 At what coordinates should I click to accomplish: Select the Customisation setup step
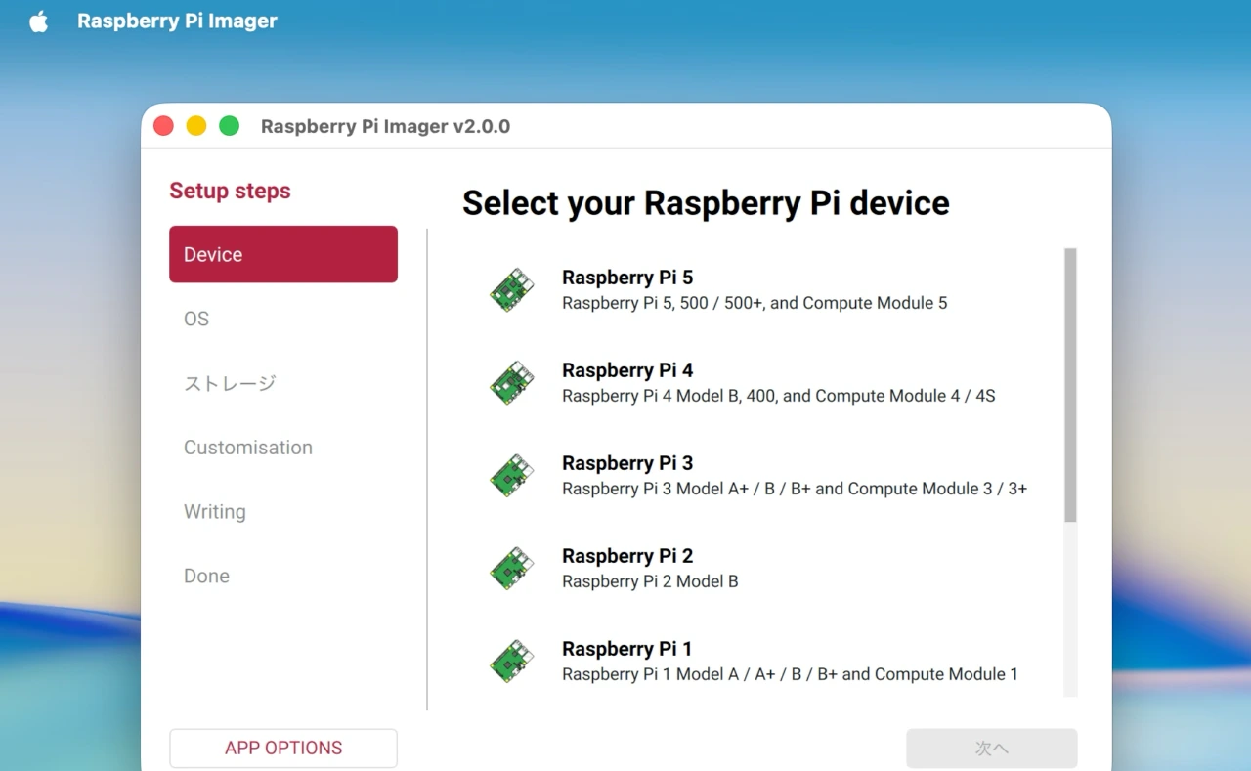coord(247,447)
